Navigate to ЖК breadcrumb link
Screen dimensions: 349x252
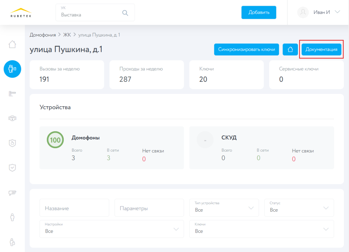point(67,35)
